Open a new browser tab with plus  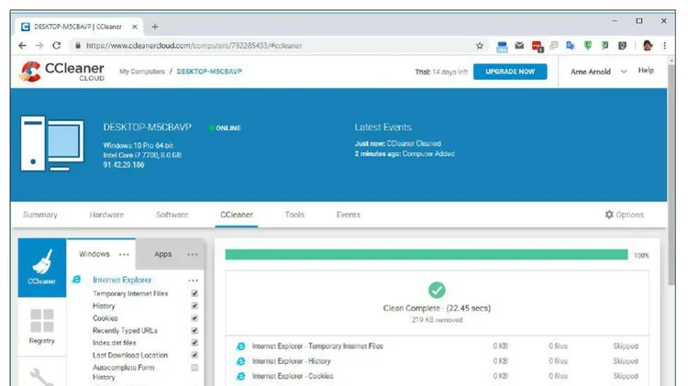[155, 27]
